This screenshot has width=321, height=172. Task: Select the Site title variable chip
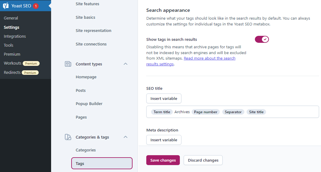pyautogui.click(x=256, y=112)
